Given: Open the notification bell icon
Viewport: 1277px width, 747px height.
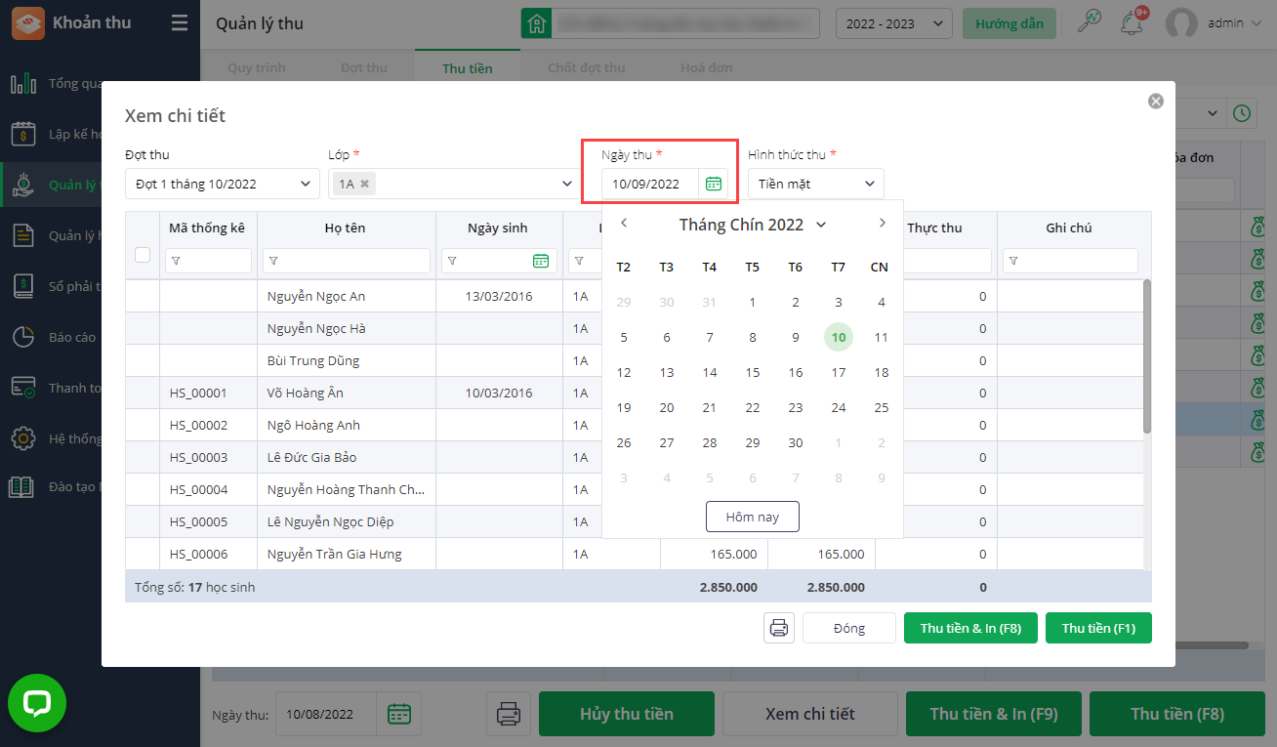Looking at the screenshot, I should coord(1133,23).
